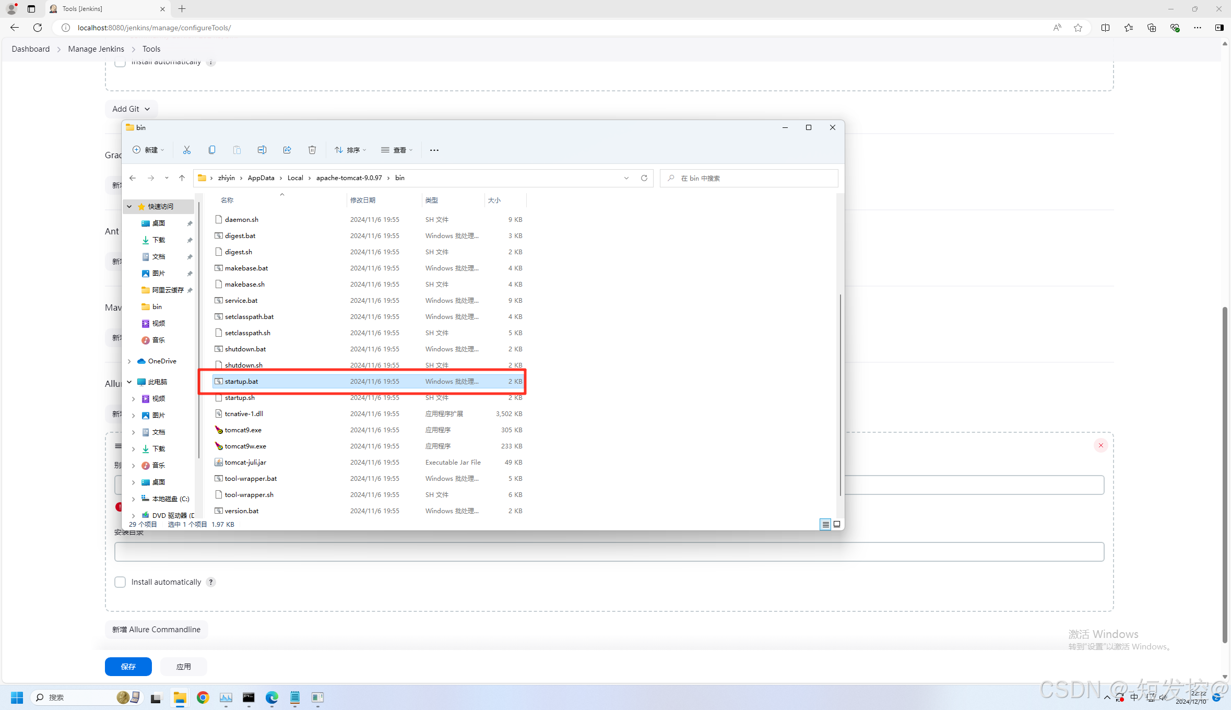Open the 新建 menu in Explorer
This screenshot has height=710, width=1231.
coord(148,150)
